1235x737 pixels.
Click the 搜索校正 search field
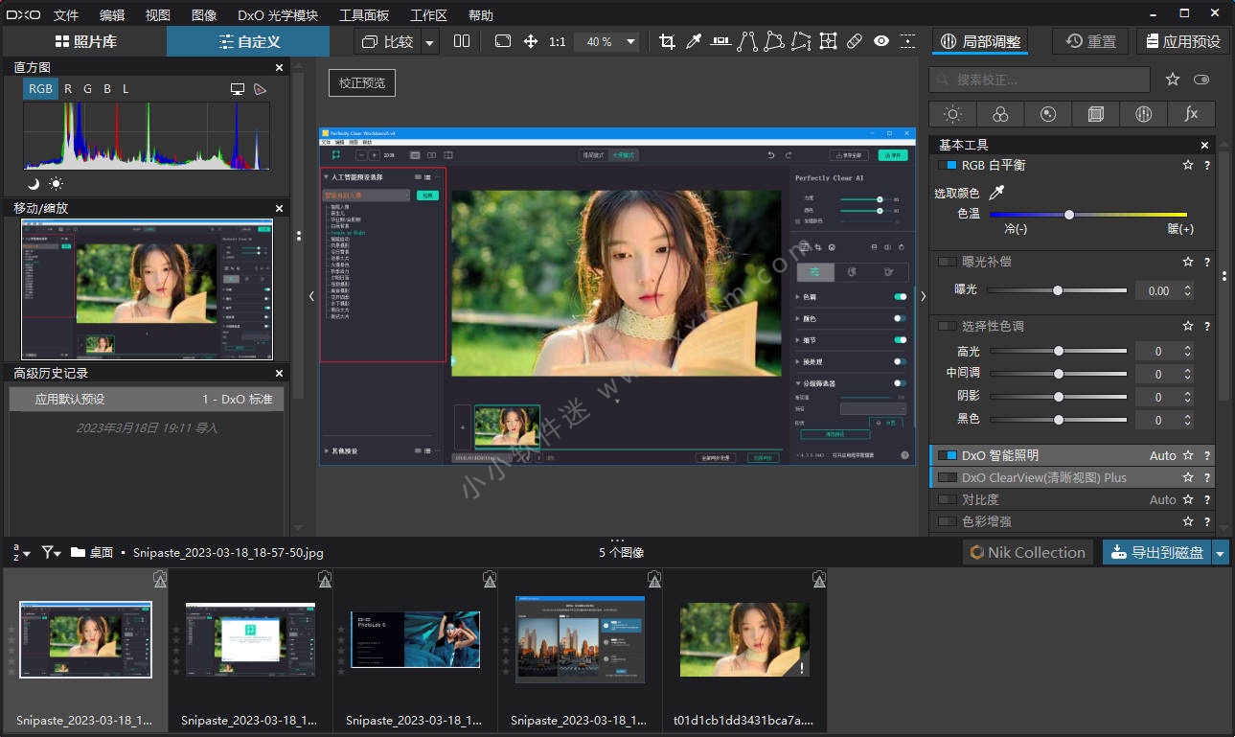(1040, 80)
